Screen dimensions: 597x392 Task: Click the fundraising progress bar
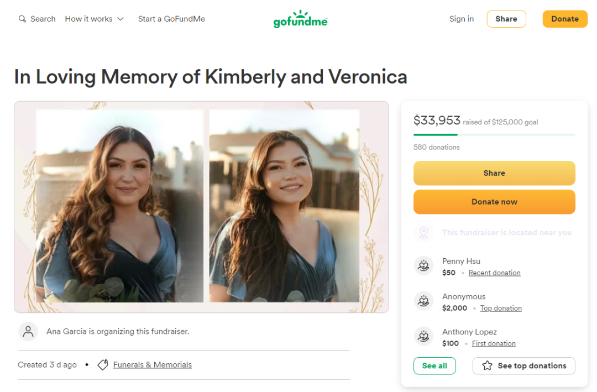click(494, 134)
